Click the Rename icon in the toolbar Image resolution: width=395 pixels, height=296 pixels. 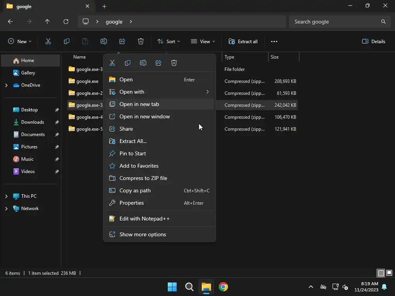click(104, 42)
